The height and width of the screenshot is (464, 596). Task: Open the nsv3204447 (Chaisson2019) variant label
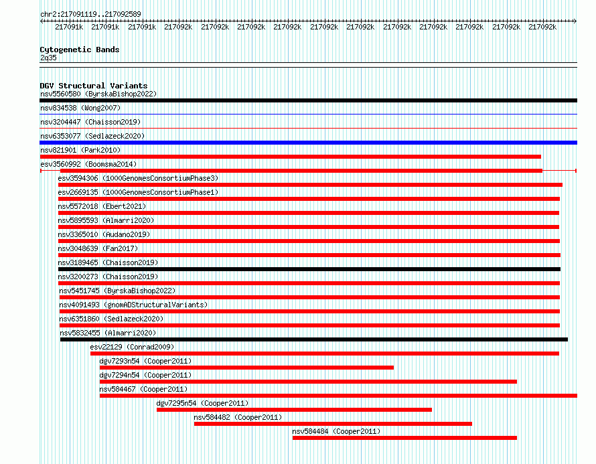coord(90,122)
